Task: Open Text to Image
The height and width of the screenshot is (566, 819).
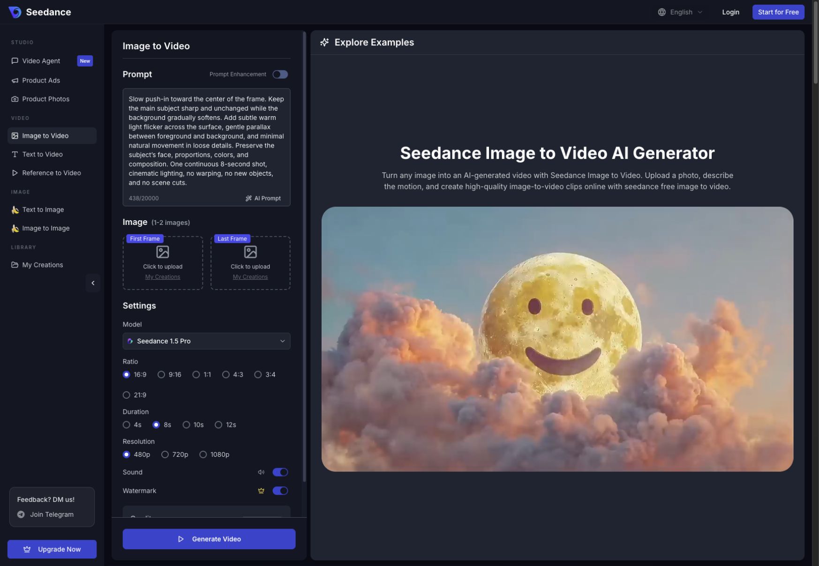Action: tap(52, 209)
